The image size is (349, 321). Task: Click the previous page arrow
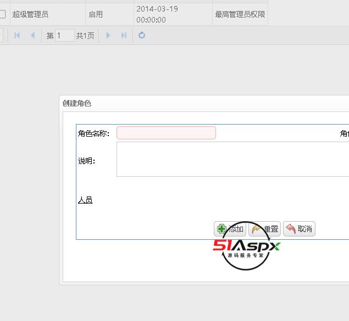32,35
